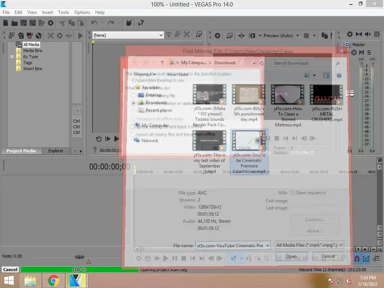Toggle the Open sequence checkbox for Stills

tap(292, 193)
